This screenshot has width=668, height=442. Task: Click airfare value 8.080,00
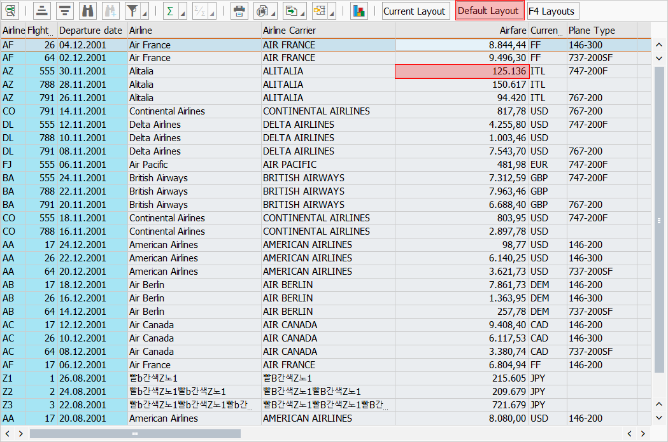pos(462,418)
